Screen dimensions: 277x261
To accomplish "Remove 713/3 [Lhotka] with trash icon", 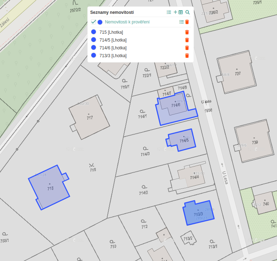I will tap(187, 56).
